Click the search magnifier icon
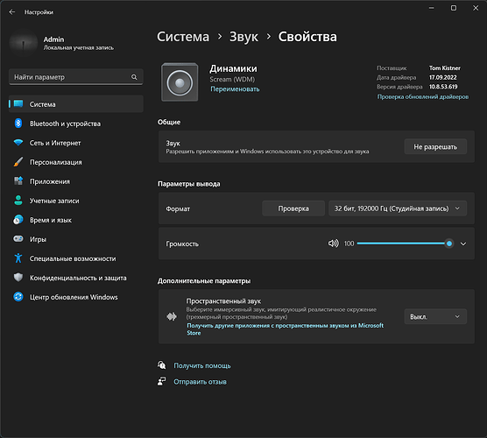This screenshot has height=438, width=487. tap(134, 77)
